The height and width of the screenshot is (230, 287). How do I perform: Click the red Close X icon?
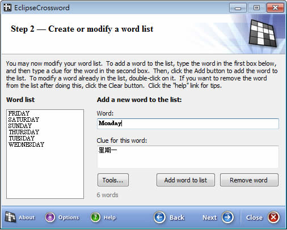tap(273, 218)
